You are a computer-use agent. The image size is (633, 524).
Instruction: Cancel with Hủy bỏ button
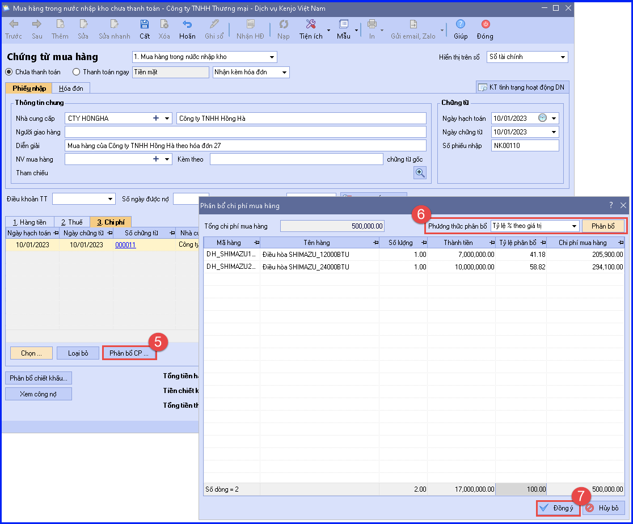(x=603, y=508)
